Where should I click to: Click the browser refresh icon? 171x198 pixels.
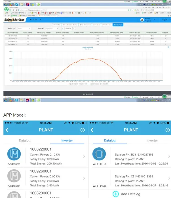[14, 10]
